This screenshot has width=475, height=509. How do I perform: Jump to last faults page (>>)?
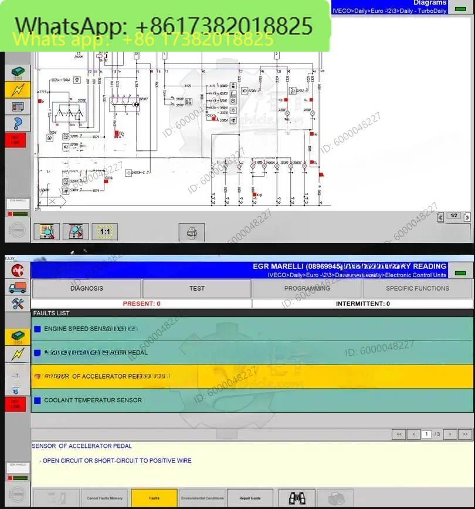click(465, 434)
